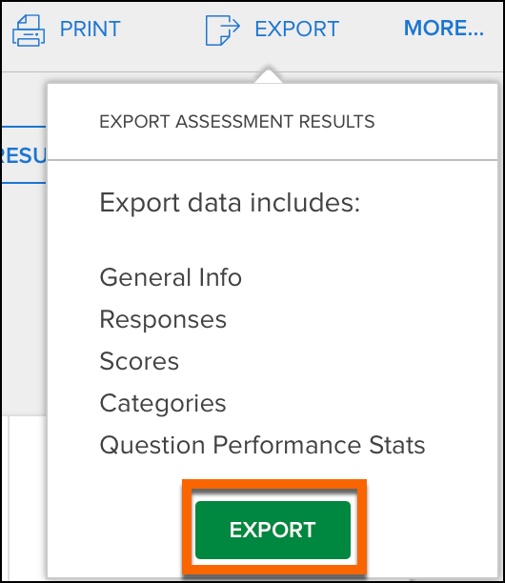Screen dimensions: 505x583
Task: Click the Export Assessment Results popup heading
Action: coord(237,122)
